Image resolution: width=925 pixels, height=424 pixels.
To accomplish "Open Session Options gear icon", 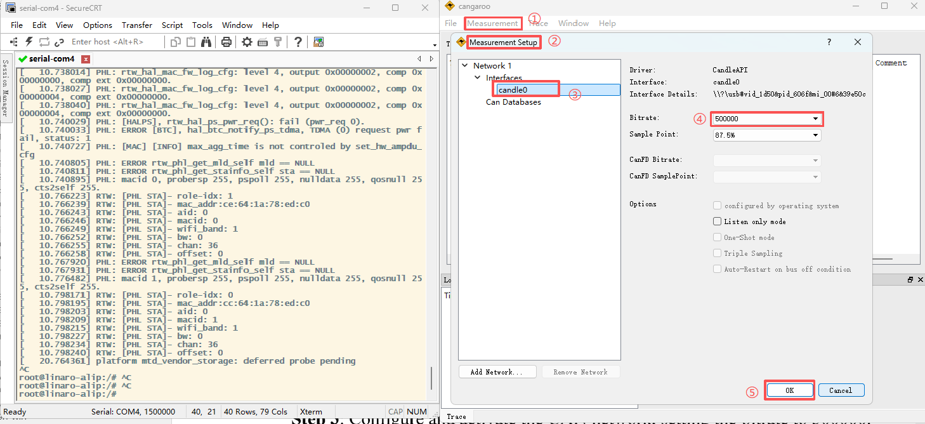I will click(247, 42).
